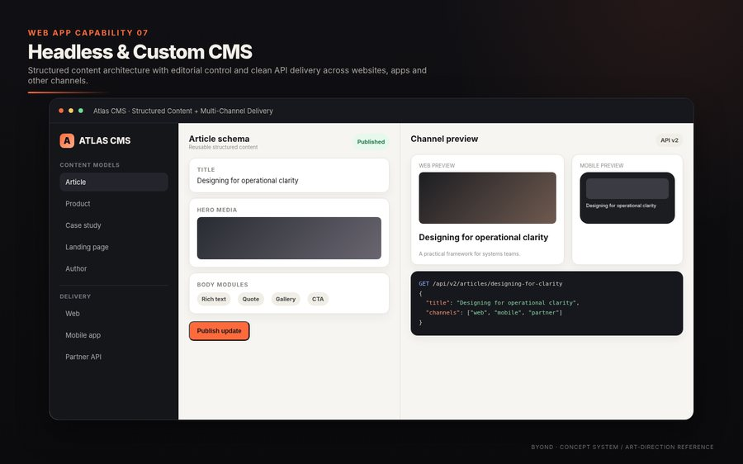Click the web preview headline text

483,238
